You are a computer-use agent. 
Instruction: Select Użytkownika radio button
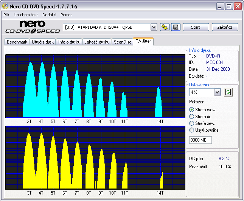point(191,130)
